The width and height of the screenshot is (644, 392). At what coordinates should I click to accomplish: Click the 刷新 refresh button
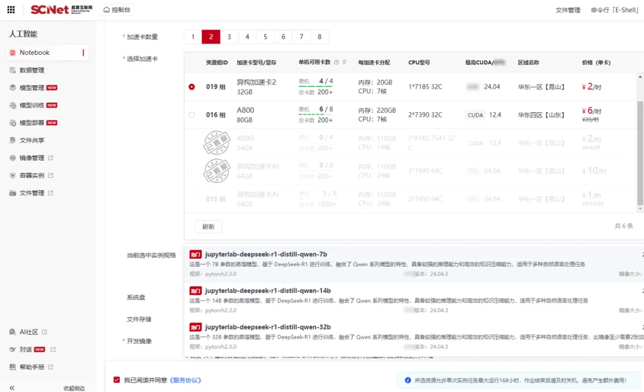(x=208, y=226)
